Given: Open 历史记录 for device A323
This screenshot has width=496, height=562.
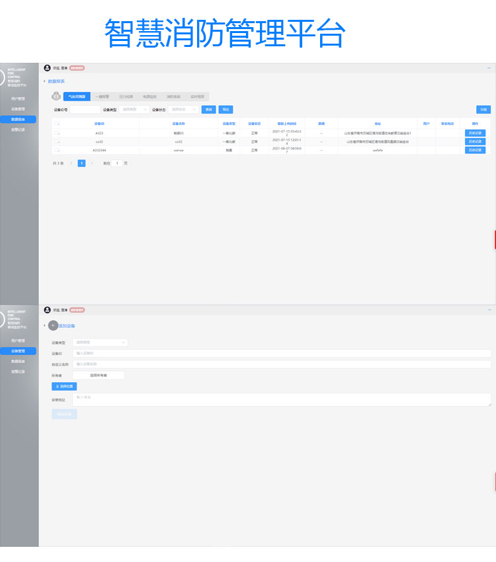Looking at the screenshot, I should (475, 133).
